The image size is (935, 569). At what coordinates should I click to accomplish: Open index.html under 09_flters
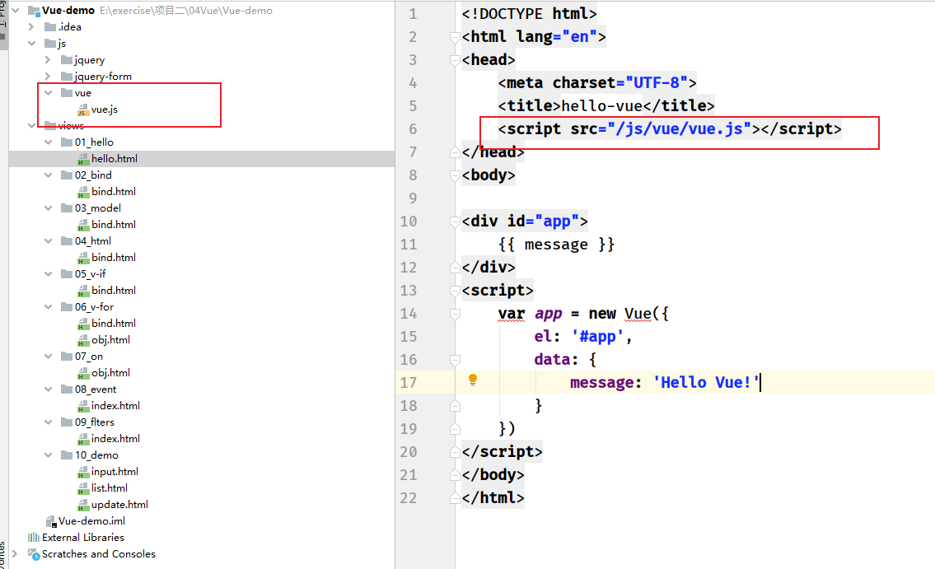(x=115, y=439)
